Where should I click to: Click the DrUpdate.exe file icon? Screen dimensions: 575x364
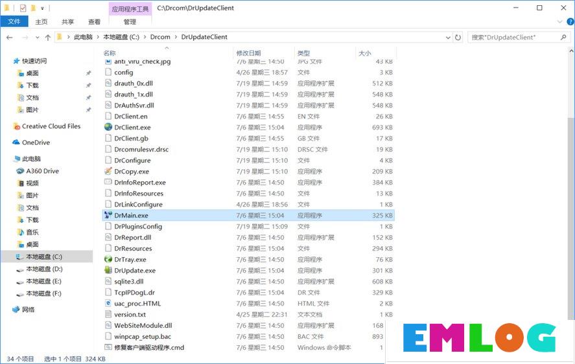pos(108,270)
